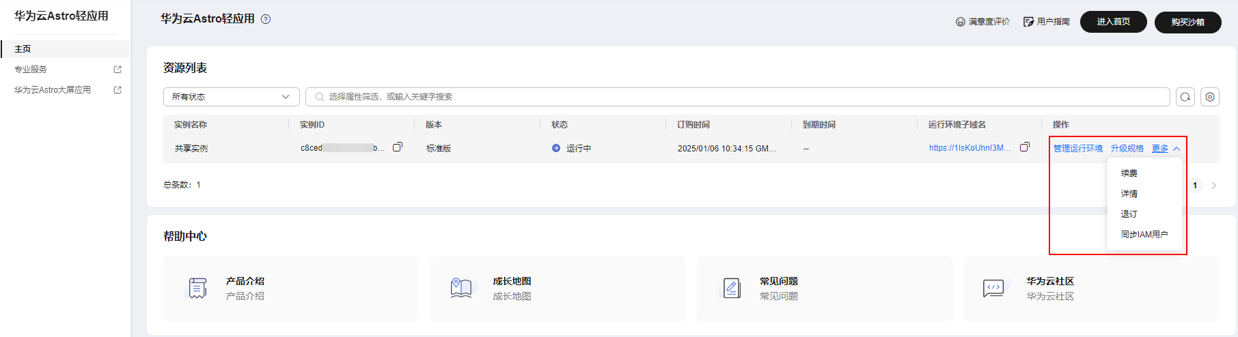Click the 到期时间 column header

coord(819,125)
